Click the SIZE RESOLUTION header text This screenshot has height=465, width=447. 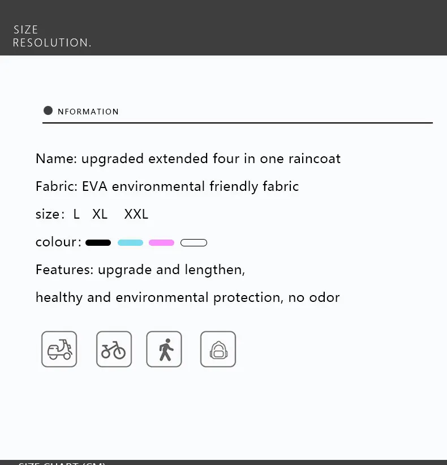click(51, 36)
